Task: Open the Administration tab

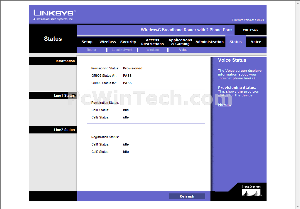Action: click(x=210, y=42)
